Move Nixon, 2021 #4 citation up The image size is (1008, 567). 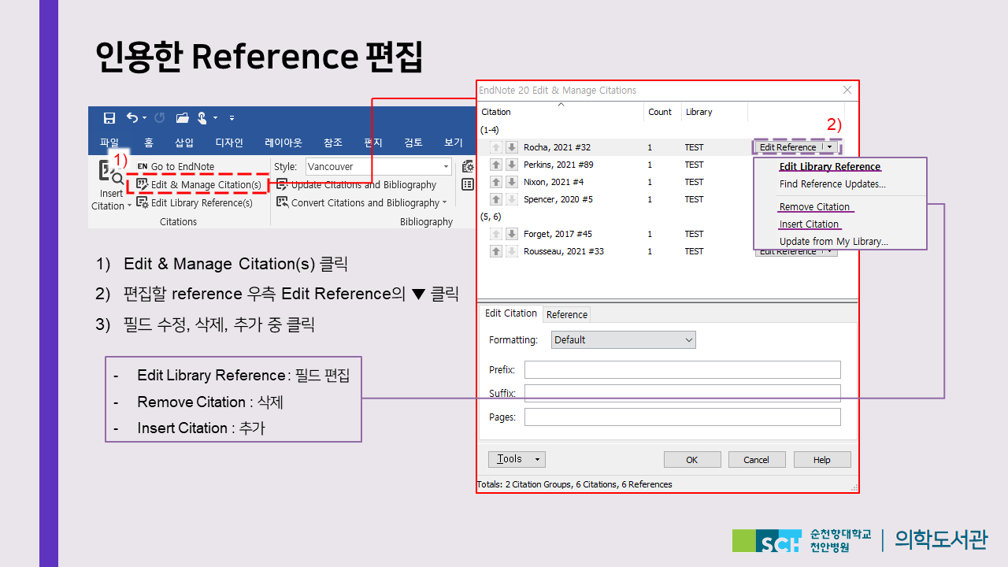pos(496,182)
